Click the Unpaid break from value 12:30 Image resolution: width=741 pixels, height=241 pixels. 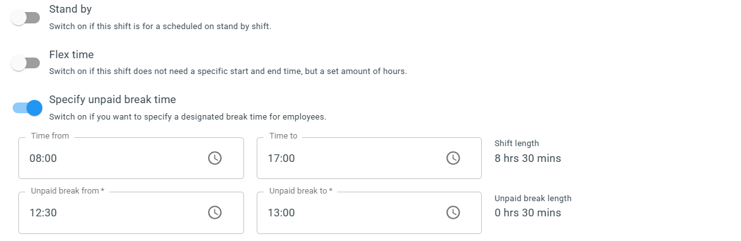click(43, 213)
